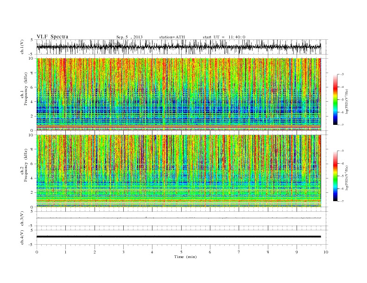Screen dimensions: 367x283
Task: Click the ch.1 spectrogram plot
Action: 178,94
